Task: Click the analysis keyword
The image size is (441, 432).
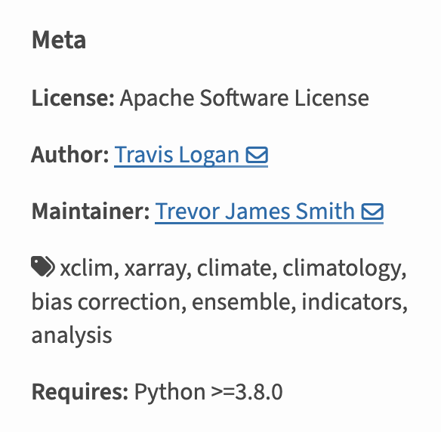Action: coord(72,336)
